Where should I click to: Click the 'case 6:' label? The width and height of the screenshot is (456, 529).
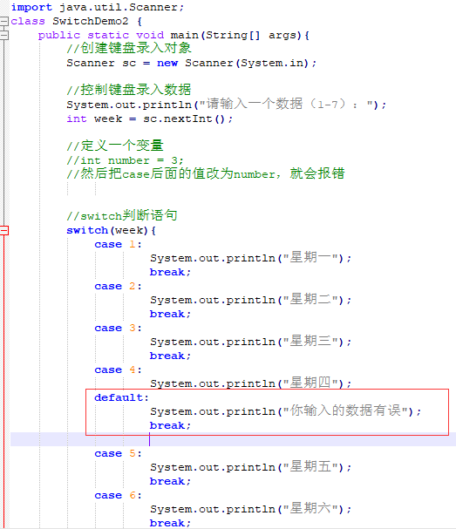tap(118, 495)
